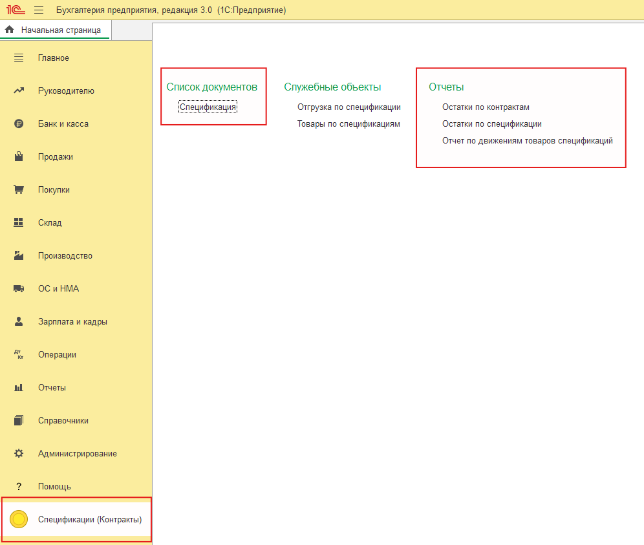Open the Руководителю section

coord(76,91)
